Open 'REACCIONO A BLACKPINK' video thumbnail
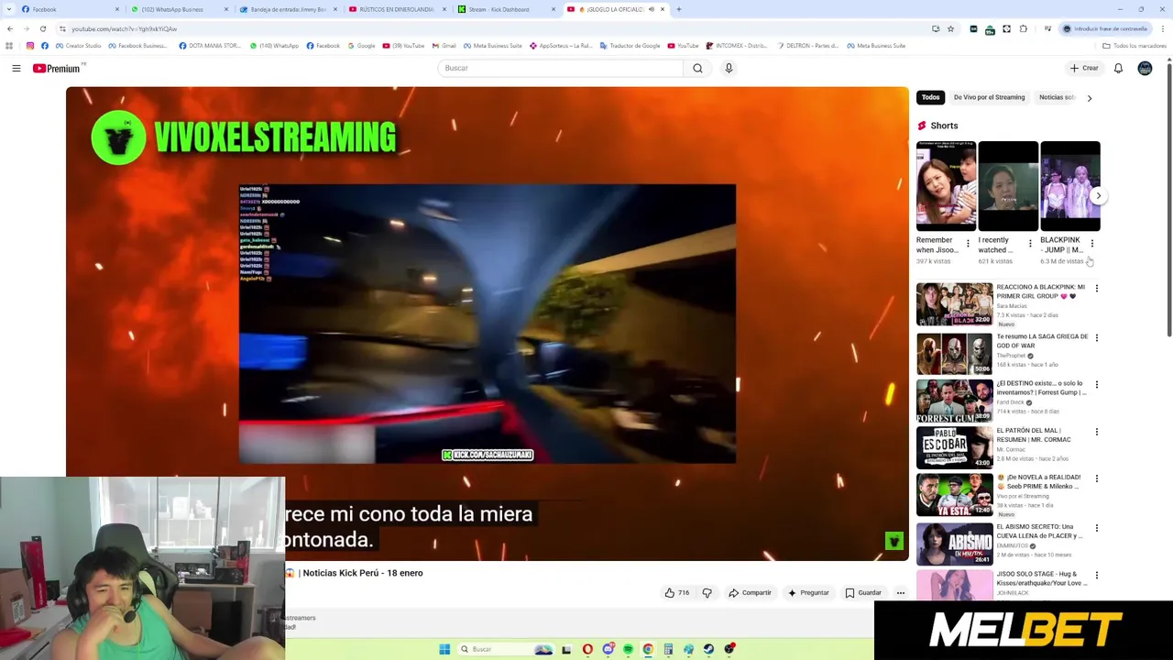 954,303
